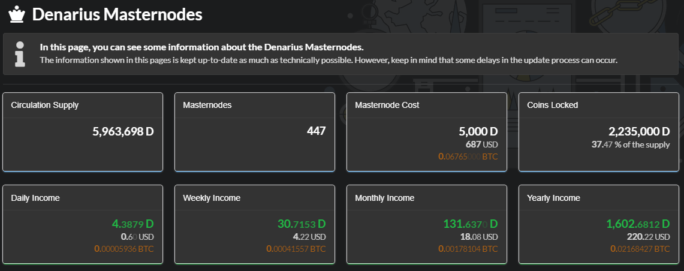This screenshot has width=684, height=271.
Task: Click the 0.00178104 BTC monthly value
Action: (468, 249)
